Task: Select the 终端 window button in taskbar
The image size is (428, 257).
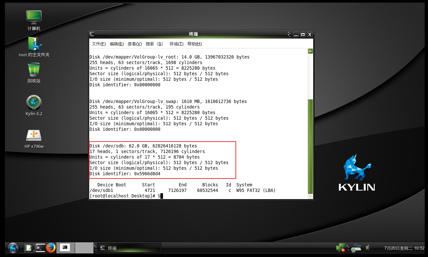Action: point(128,248)
